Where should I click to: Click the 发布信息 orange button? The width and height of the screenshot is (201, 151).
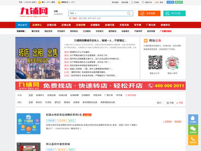pos(149,13)
